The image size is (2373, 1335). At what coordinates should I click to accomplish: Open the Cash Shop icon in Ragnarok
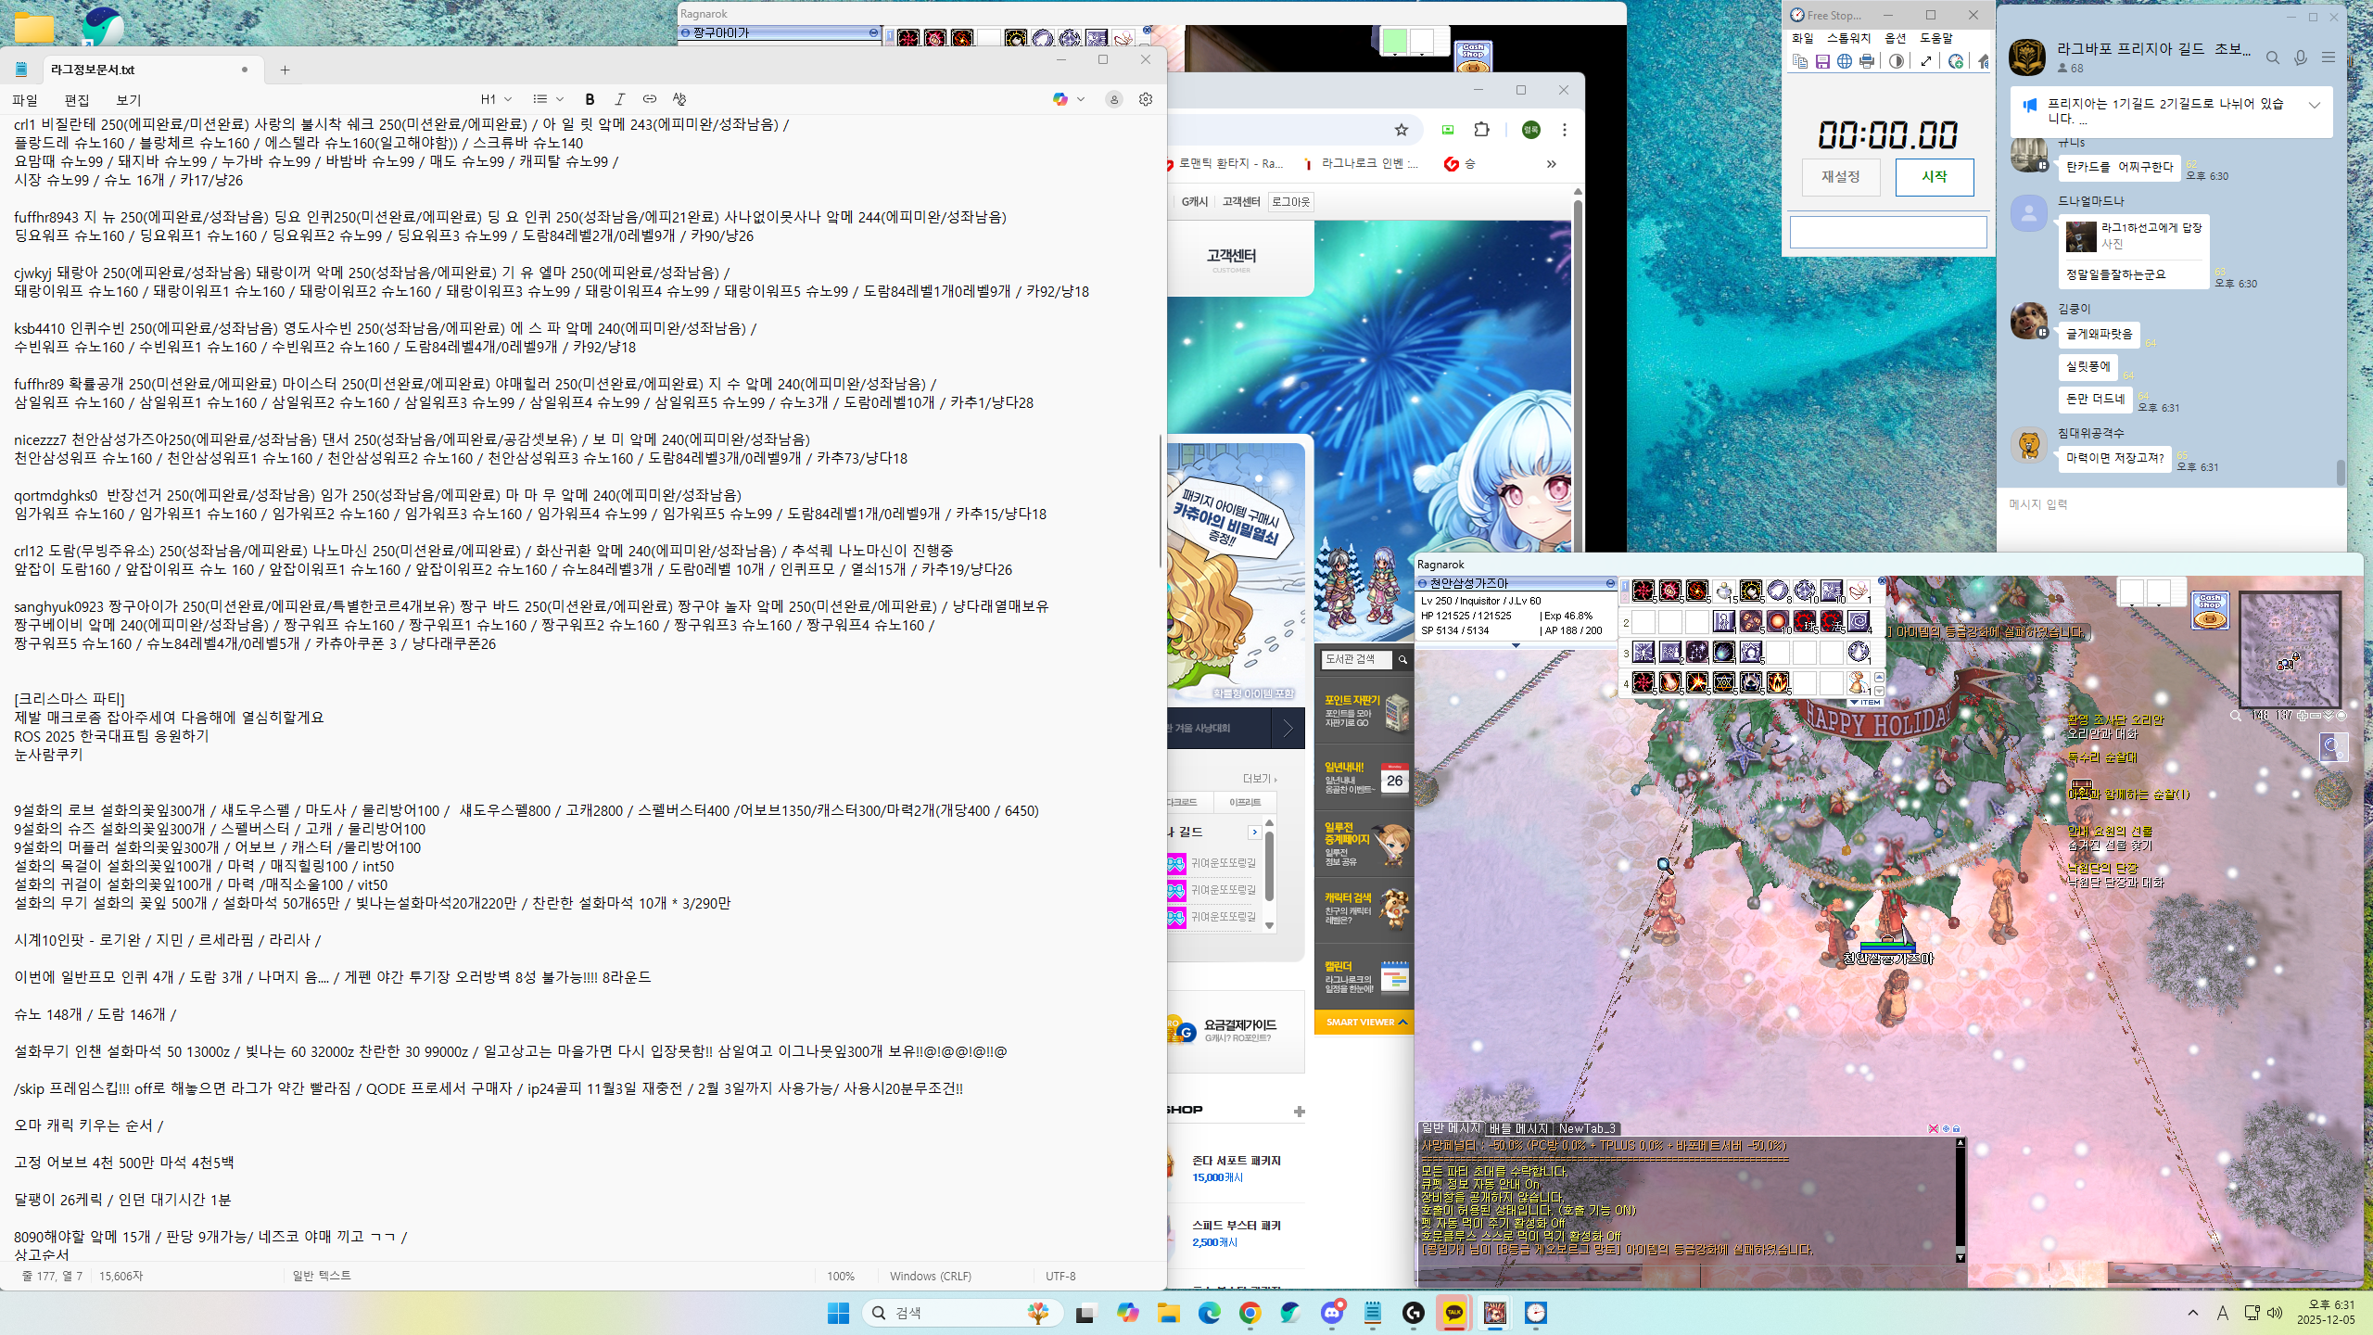pyautogui.click(x=2210, y=611)
